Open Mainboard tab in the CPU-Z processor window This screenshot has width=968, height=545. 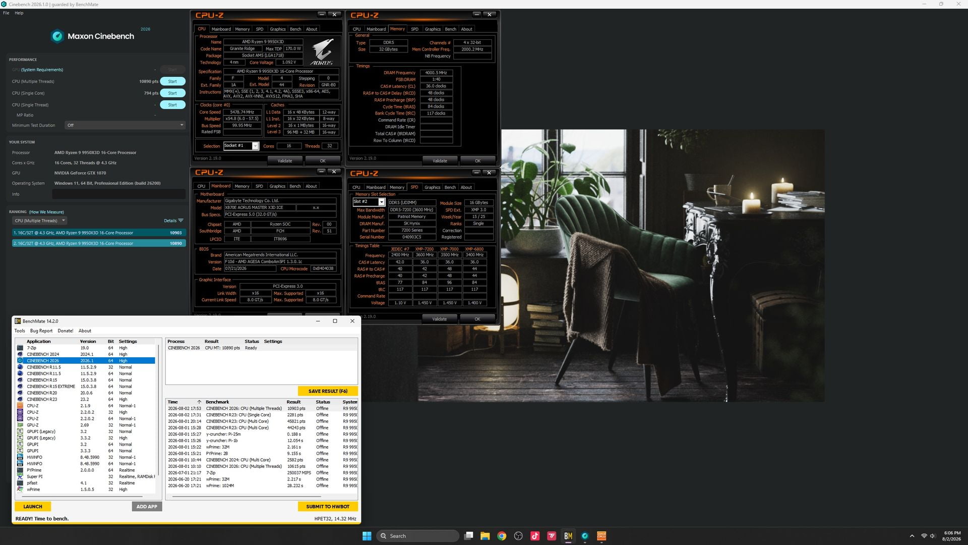click(x=221, y=29)
